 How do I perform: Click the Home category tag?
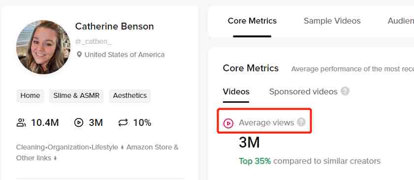click(x=30, y=95)
